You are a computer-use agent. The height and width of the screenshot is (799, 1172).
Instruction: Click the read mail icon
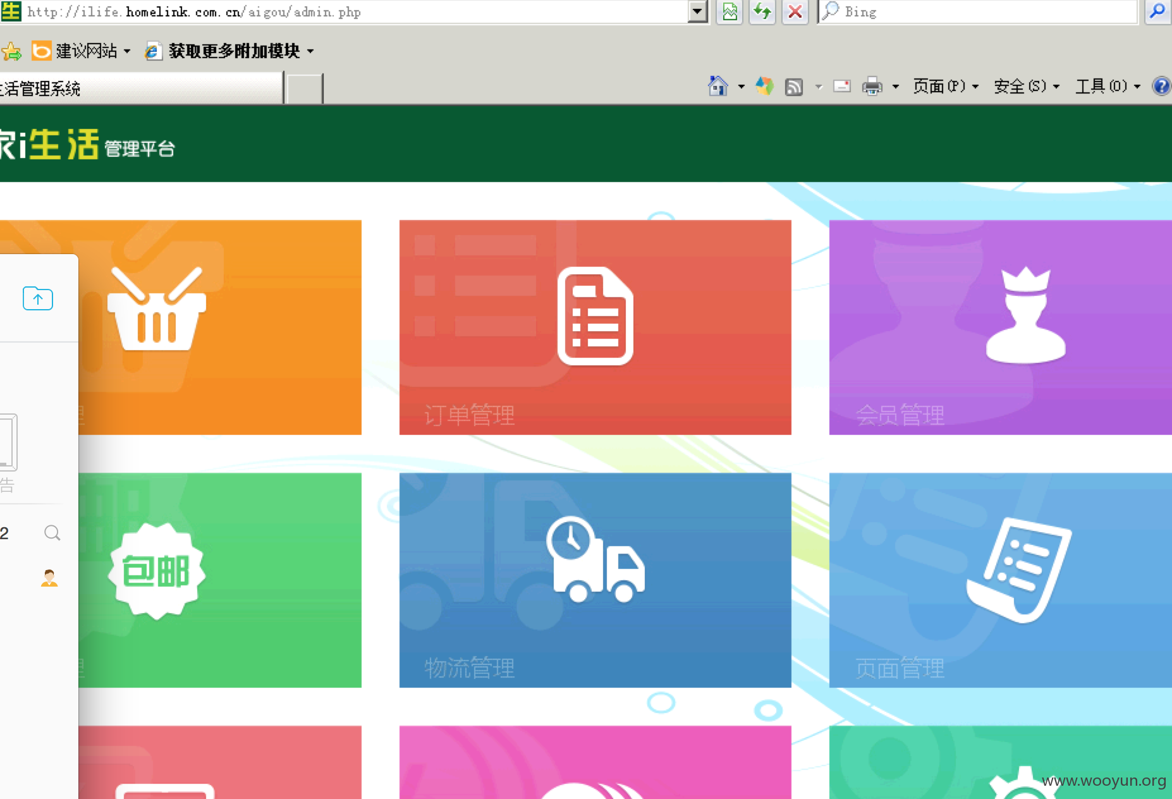click(842, 86)
